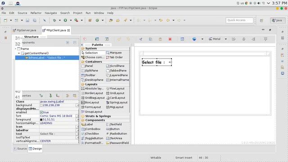Click the Choose component palette entry

point(93,57)
